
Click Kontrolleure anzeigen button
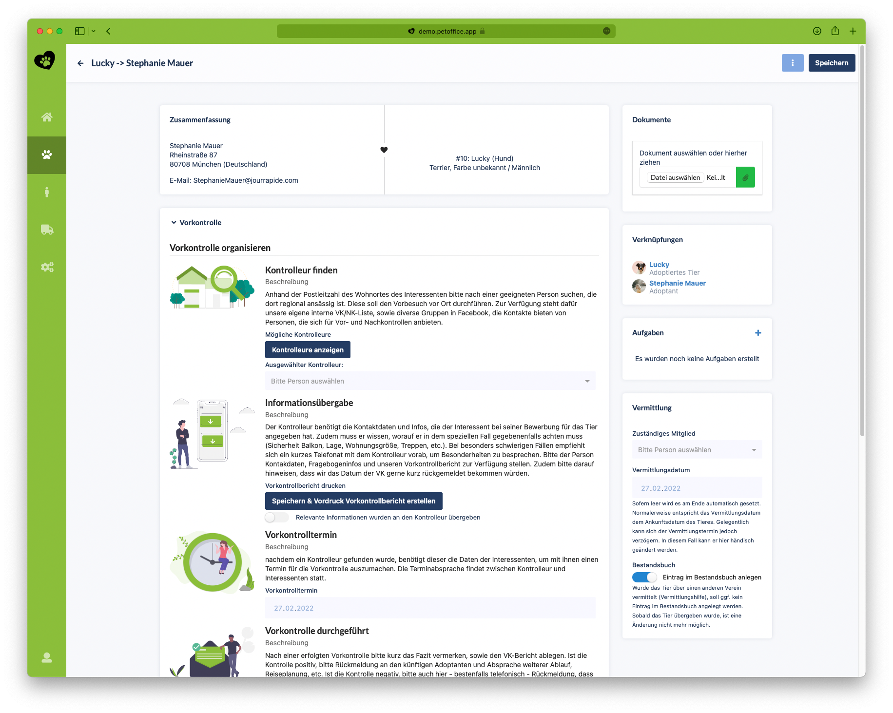[x=308, y=350]
